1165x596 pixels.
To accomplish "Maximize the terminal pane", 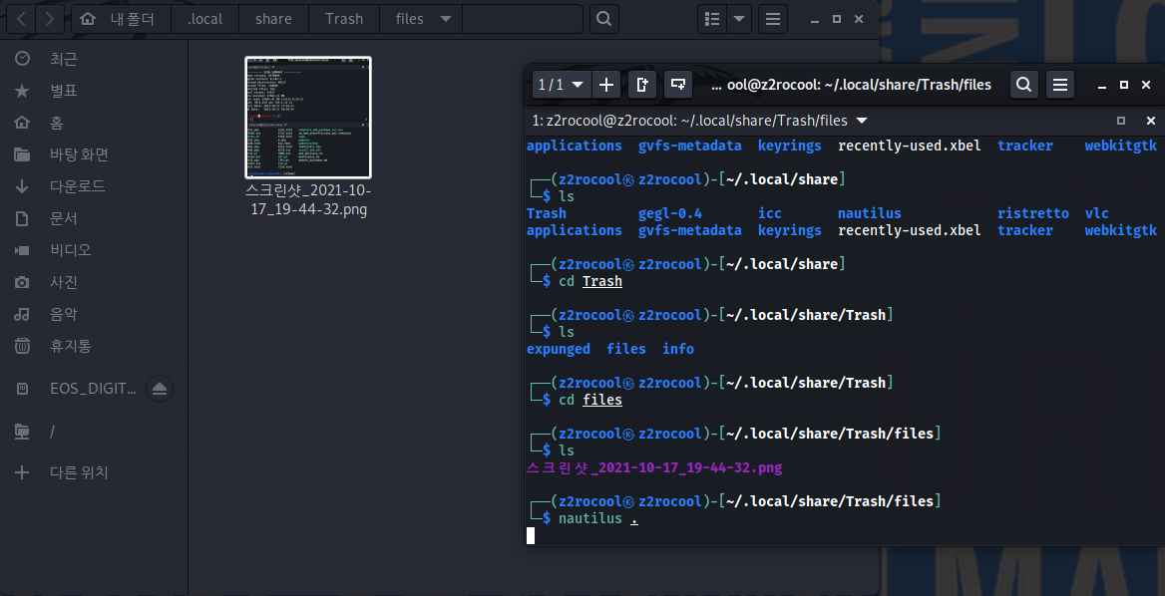I will point(1121,121).
